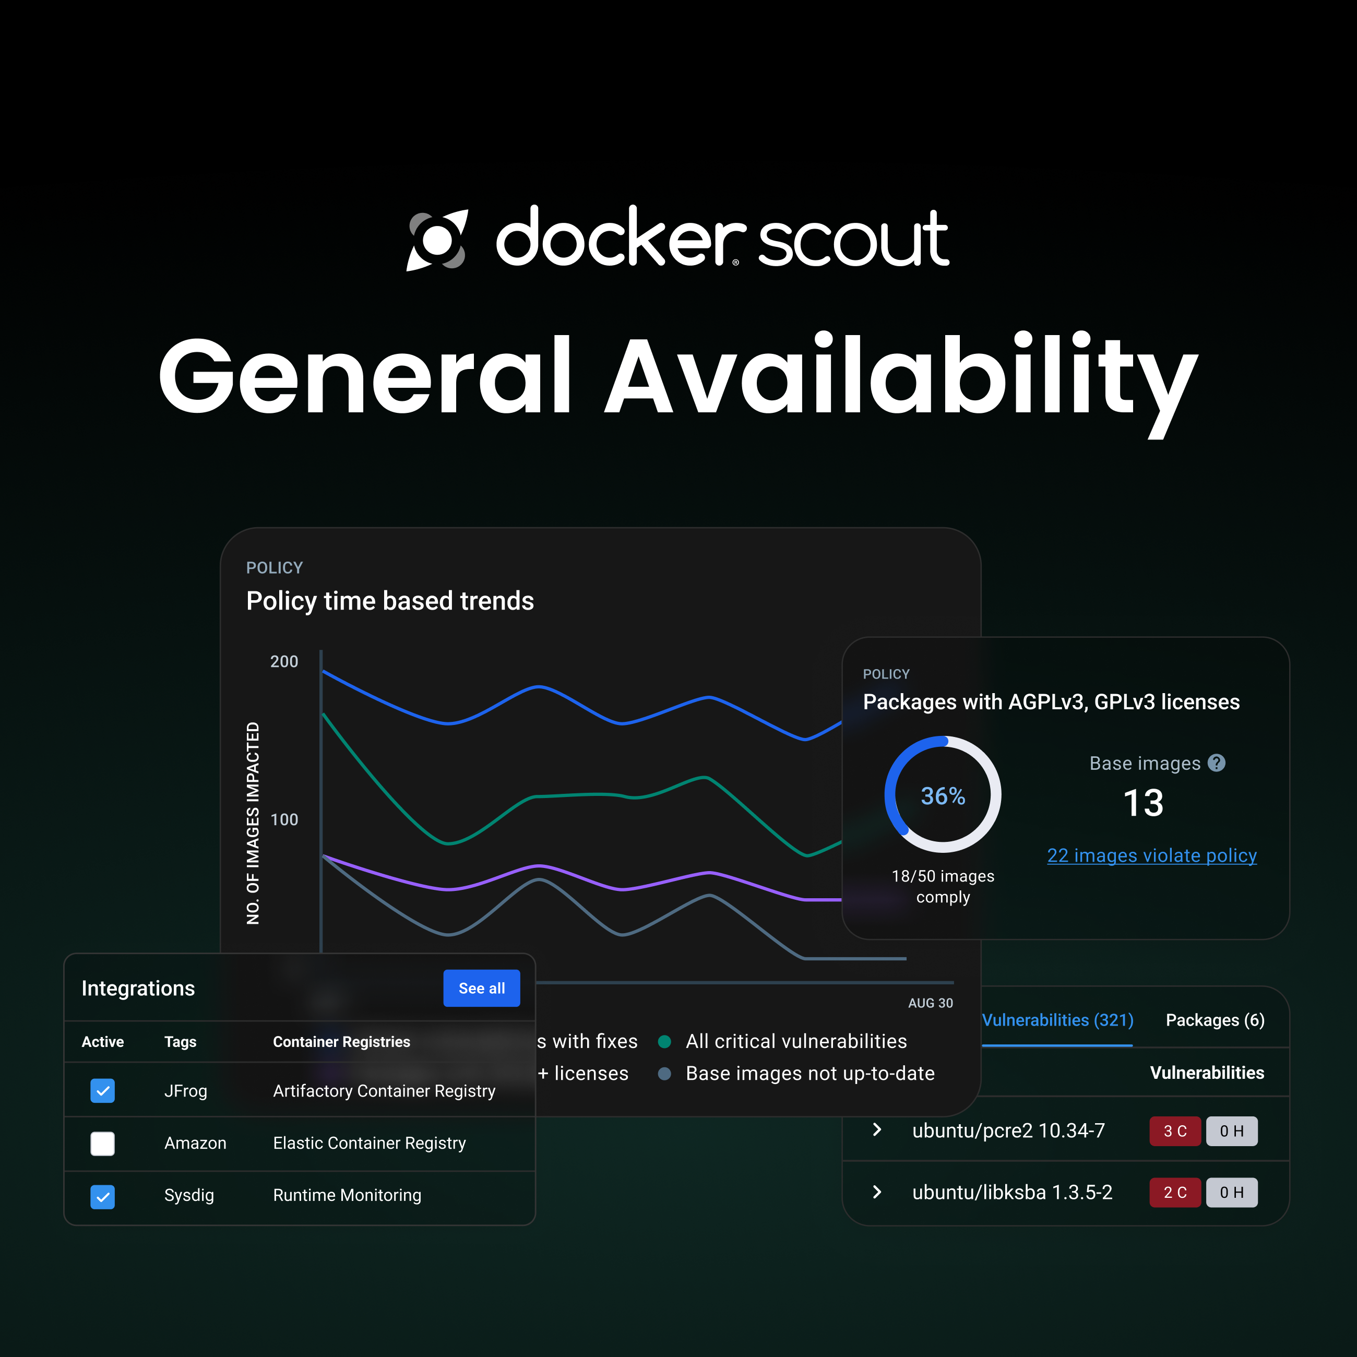Click the Base images not up-to-date legend dot
Image resolution: width=1357 pixels, height=1357 pixels.
point(664,1074)
